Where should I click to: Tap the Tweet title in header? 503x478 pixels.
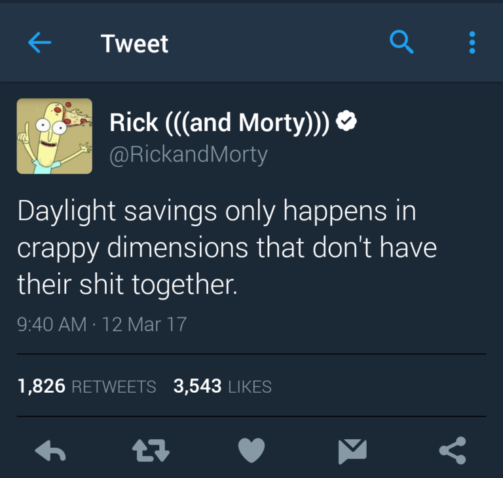134,43
